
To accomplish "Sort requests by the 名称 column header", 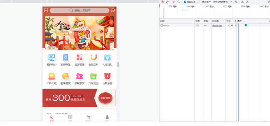I will (177, 21).
